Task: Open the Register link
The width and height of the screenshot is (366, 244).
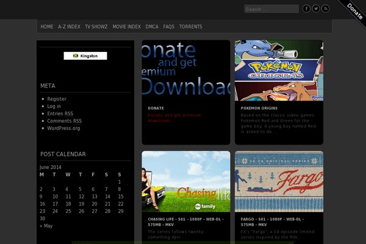Action: [57, 99]
